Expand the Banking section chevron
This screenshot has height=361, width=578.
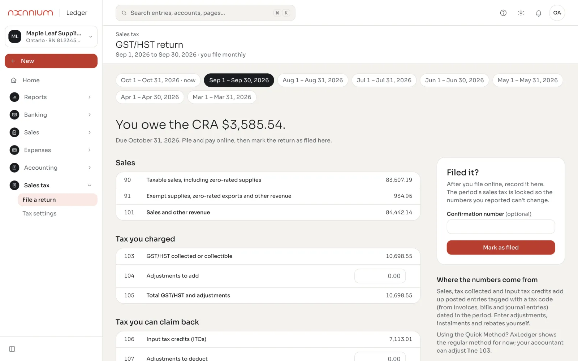coord(90,115)
